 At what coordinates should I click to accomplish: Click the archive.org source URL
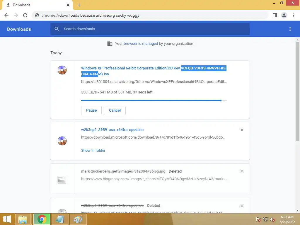(x=154, y=82)
